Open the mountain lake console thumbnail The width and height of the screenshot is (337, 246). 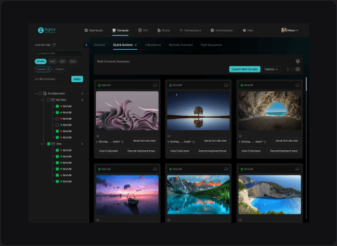tap(198, 195)
